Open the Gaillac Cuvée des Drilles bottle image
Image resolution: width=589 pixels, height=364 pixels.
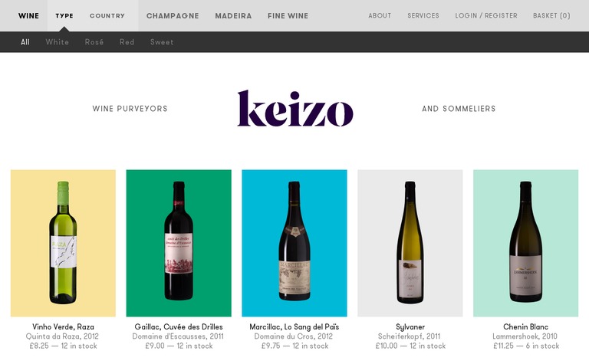[179, 243]
